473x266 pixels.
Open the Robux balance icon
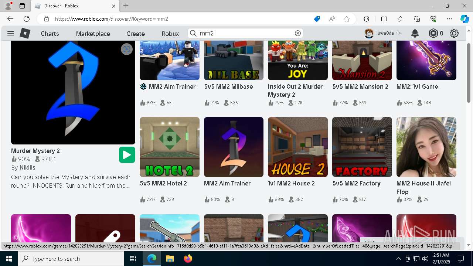[433, 33]
